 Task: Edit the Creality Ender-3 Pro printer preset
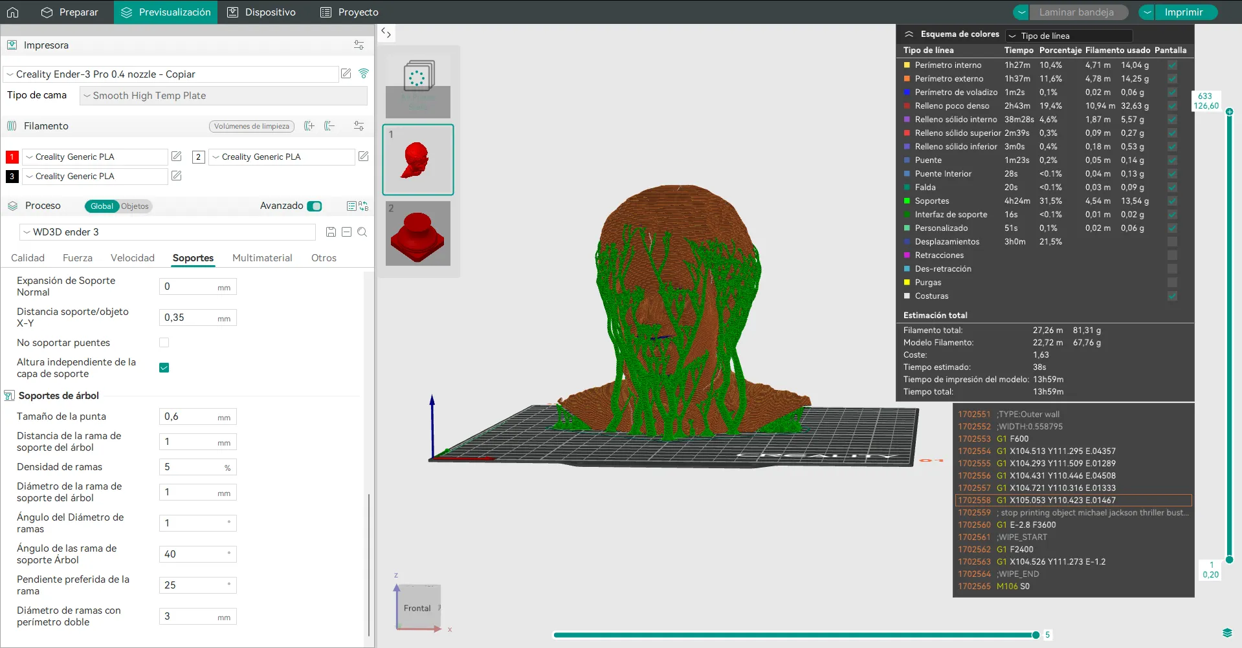(346, 74)
